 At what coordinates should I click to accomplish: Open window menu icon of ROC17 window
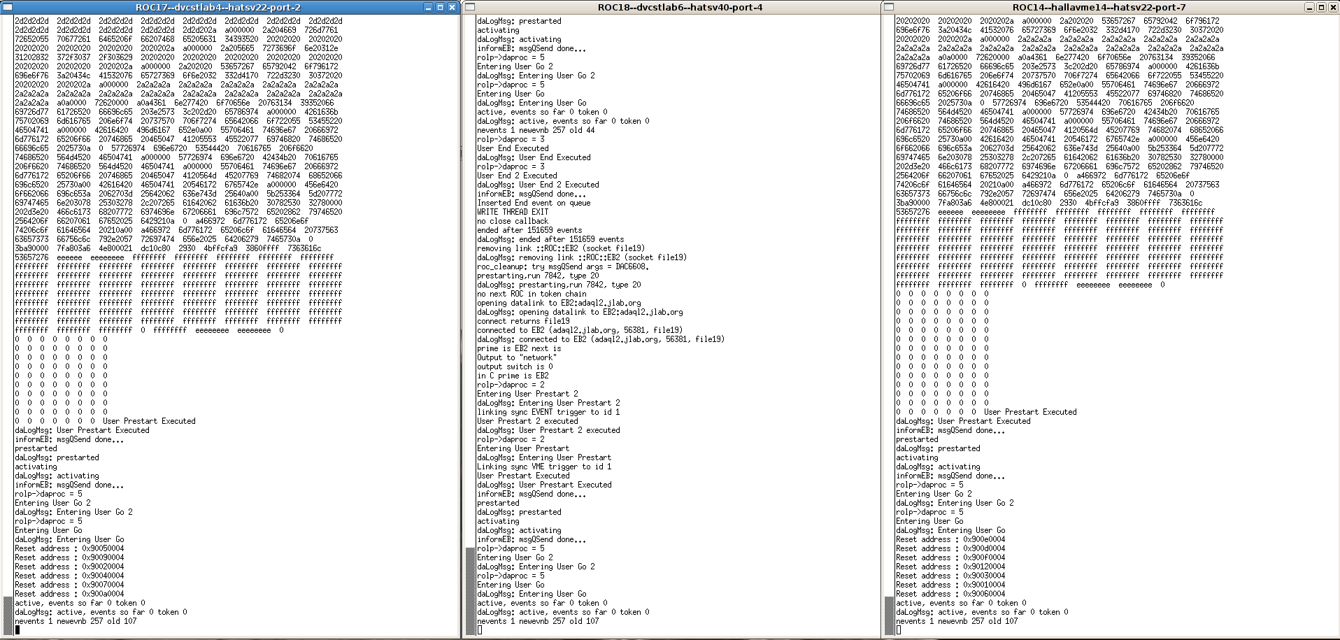pos(8,7)
